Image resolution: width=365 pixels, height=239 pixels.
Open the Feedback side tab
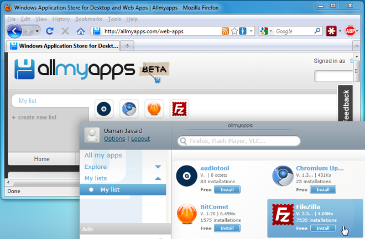tap(346, 103)
